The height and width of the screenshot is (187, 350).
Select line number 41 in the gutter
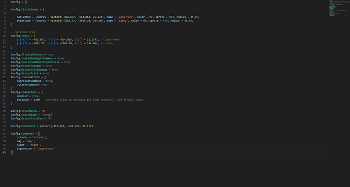5,152
